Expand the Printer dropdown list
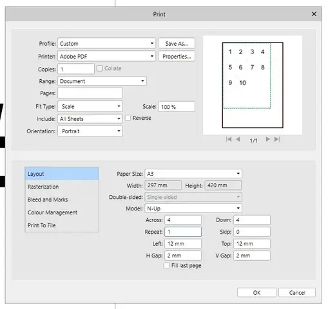Screen dimensions: 328x309 coord(106,57)
